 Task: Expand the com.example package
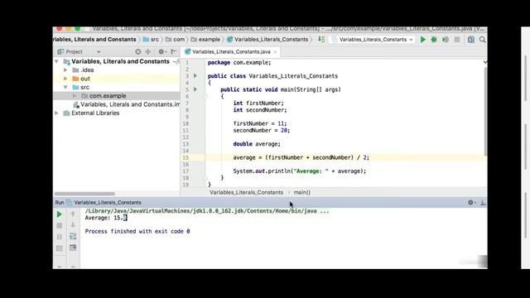75,96
